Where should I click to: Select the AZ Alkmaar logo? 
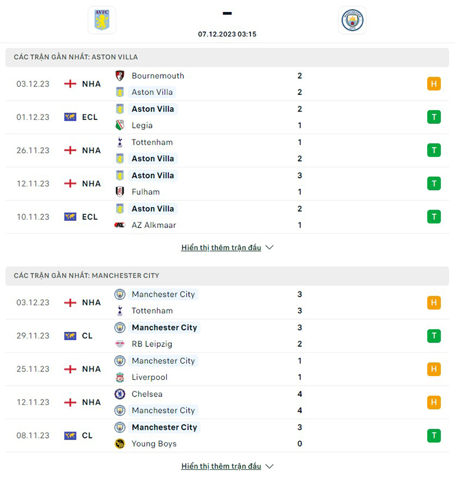(x=121, y=225)
